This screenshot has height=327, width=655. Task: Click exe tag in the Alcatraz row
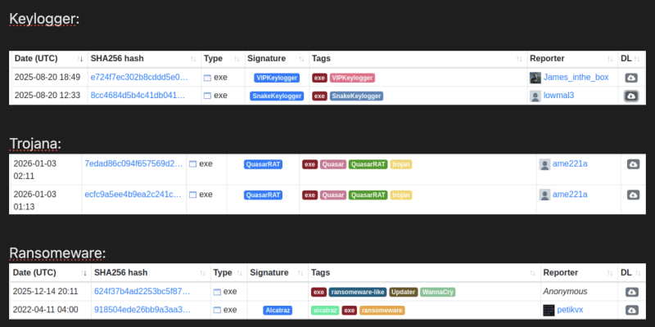point(350,311)
